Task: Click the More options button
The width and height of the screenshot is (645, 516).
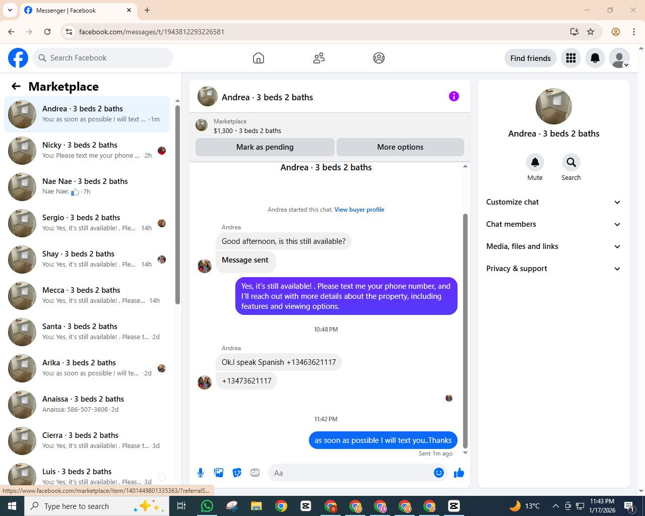Action: pos(401,147)
